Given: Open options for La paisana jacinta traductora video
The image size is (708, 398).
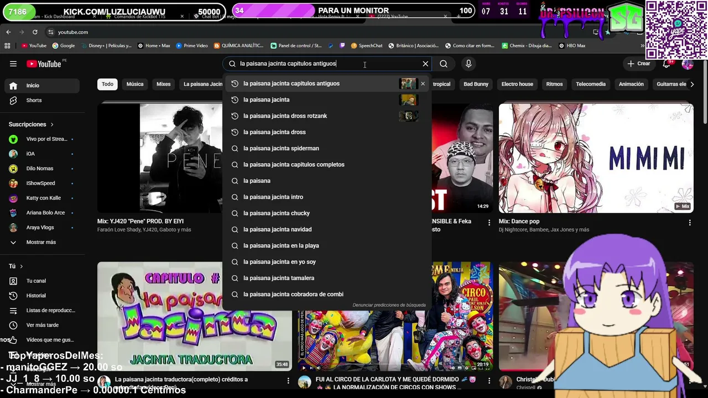Looking at the screenshot, I should (x=288, y=380).
